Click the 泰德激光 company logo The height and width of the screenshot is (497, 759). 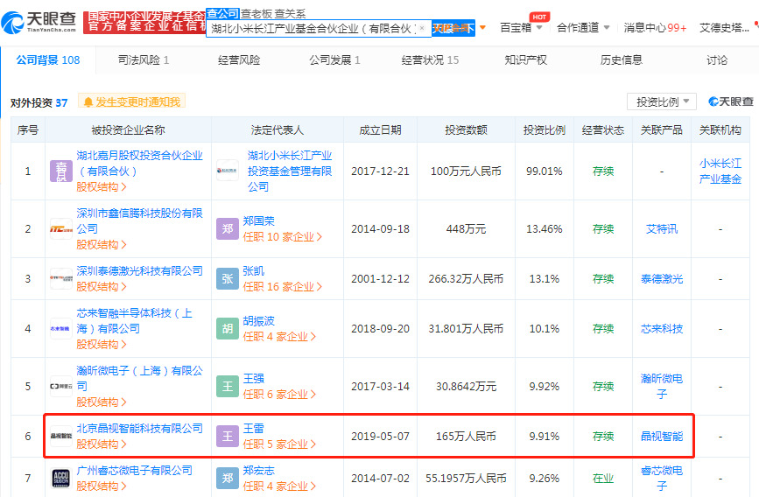coord(61,279)
